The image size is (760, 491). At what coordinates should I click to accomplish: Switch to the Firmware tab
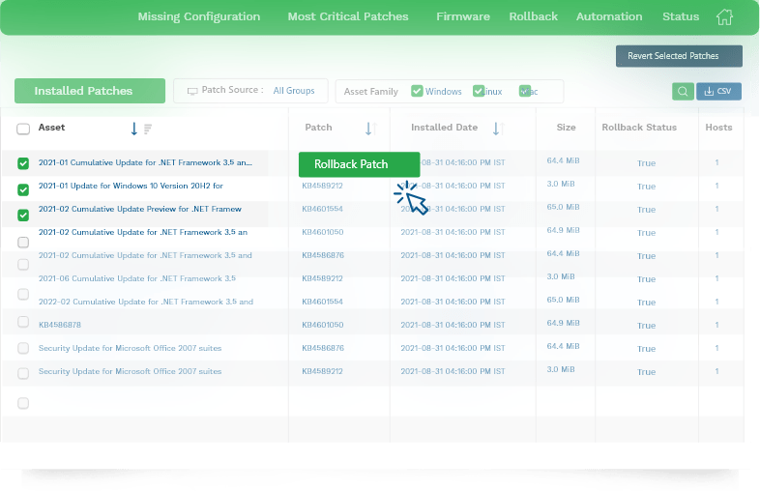coord(463,16)
